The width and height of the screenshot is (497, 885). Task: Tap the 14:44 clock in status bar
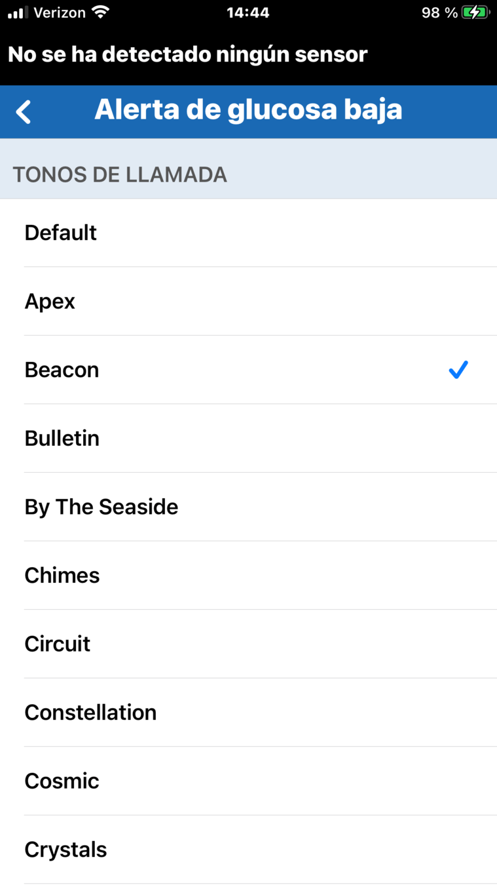tap(248, 12)
